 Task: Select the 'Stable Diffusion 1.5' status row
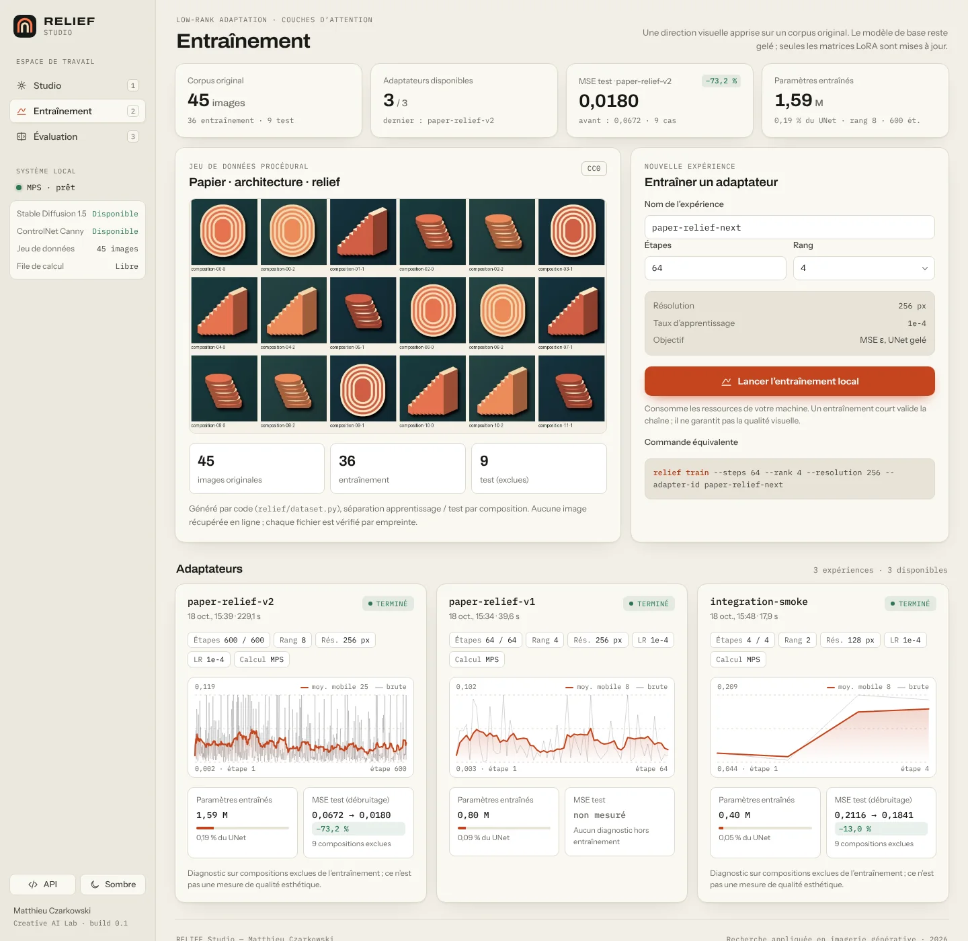click(77, 214)
